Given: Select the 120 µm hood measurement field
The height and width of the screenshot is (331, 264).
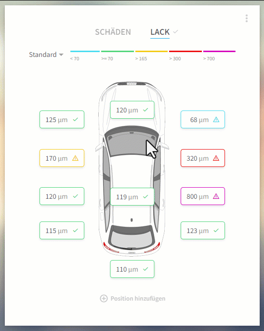Looking at the screenshot, I should (x=132, y=110).
